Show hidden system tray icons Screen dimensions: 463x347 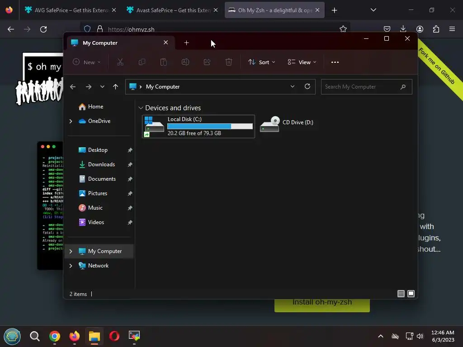381,336
